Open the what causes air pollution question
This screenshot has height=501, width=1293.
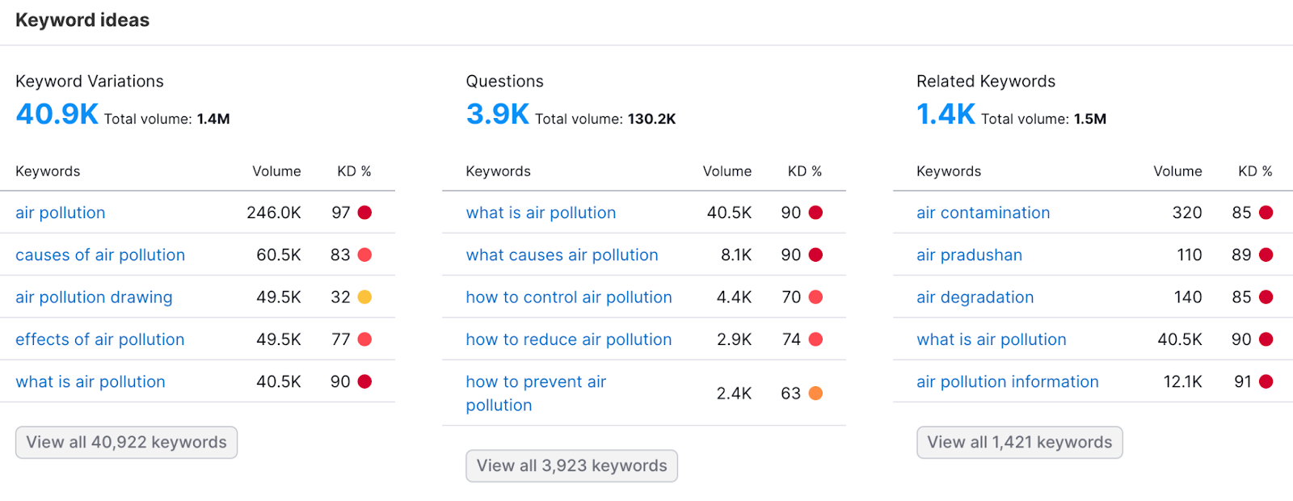click(x=562, y=255)
